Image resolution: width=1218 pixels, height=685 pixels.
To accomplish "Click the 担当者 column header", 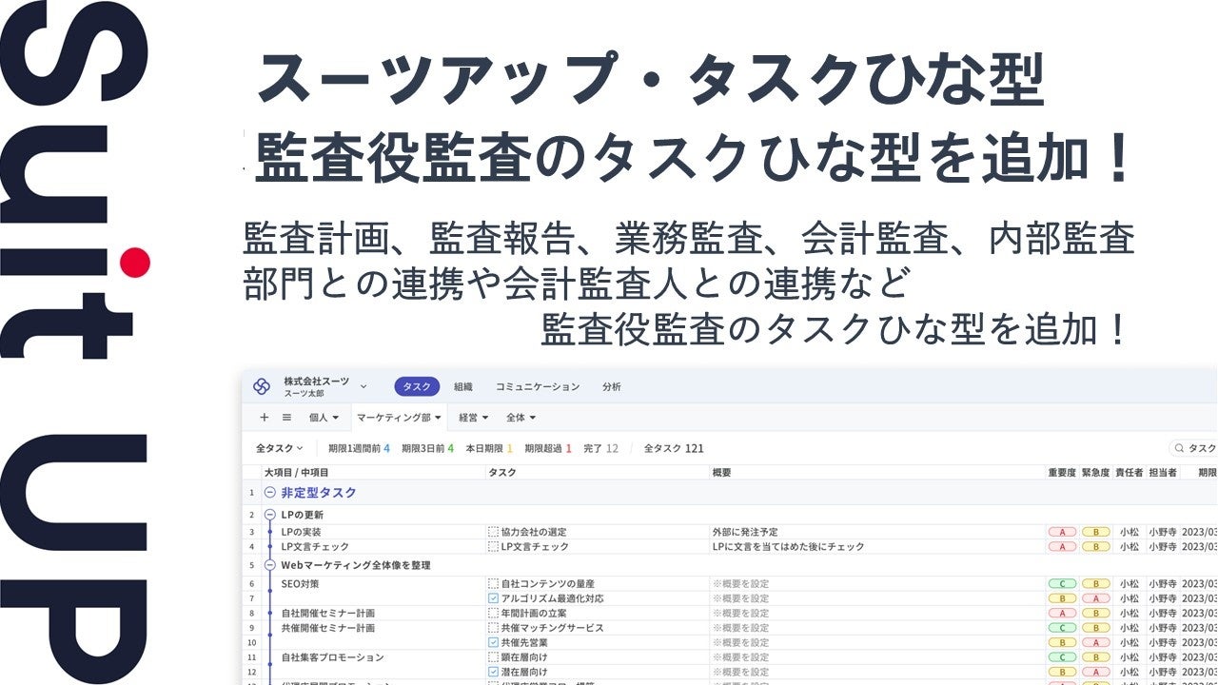I will (x=1163, y=473).
